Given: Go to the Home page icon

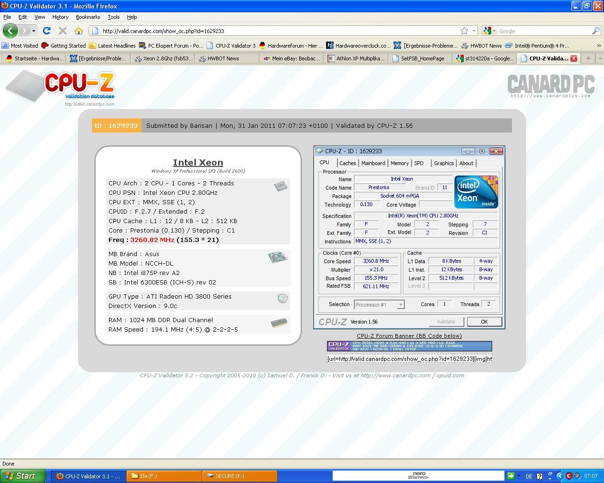Looking at the screenshot, I should coord(79,31).
